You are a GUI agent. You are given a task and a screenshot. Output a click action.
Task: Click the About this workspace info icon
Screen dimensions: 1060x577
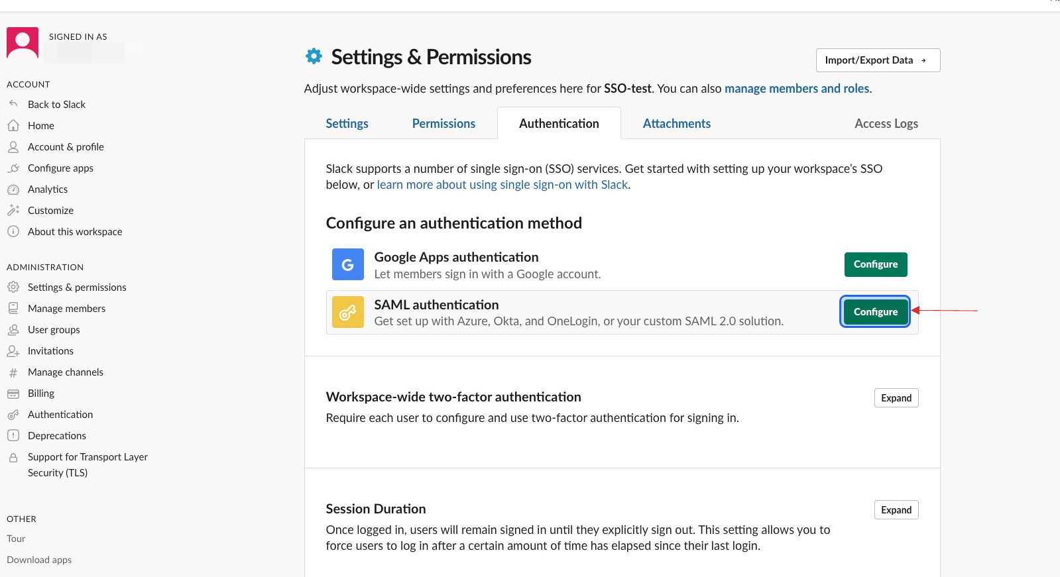click(x=13, y=231)
